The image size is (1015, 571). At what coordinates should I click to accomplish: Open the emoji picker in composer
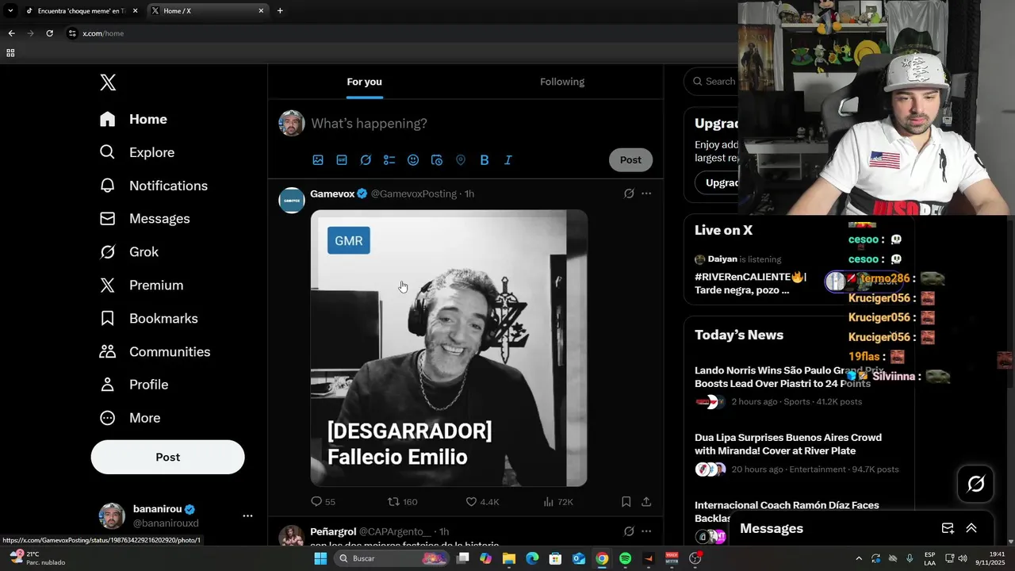coord(413,160)
